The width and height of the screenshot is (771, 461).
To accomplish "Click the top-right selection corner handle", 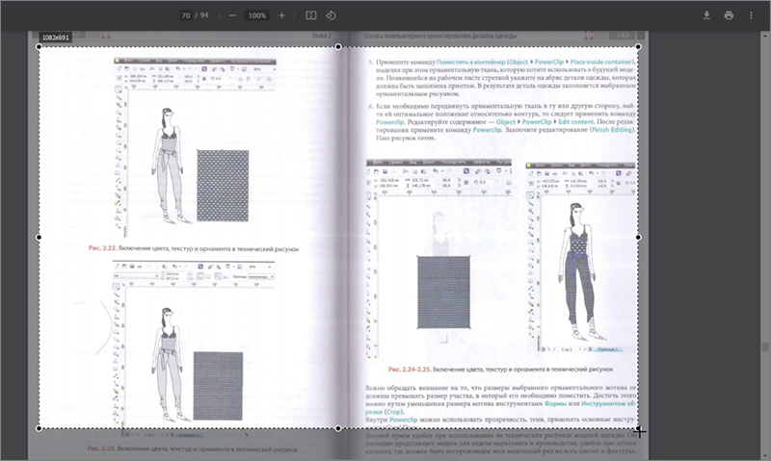I will click(638, 46).
